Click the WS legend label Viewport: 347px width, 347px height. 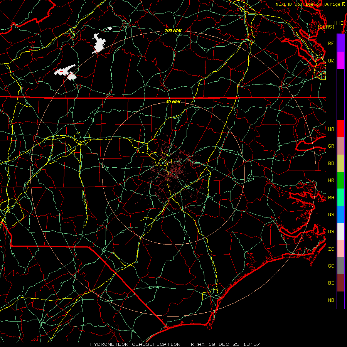(331, 215)
